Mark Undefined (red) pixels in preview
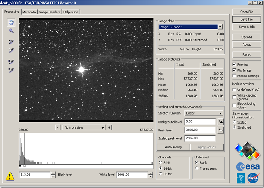The image size is (264, 188). pyautogui.click(x=234, y=89)
